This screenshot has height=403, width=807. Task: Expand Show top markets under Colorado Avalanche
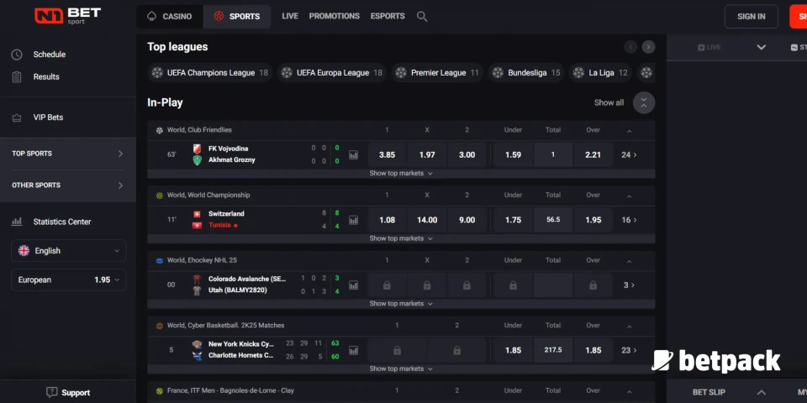coord(401,304)
